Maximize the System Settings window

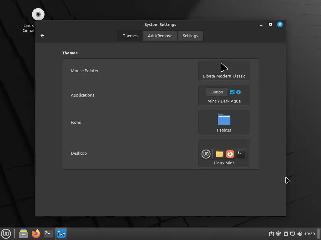(271, 24)
